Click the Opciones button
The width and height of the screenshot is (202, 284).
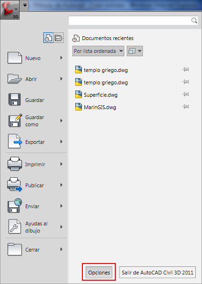point(99,272)
